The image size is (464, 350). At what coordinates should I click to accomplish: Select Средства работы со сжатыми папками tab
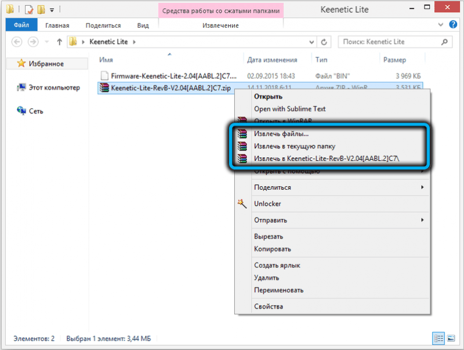tap(221, 11)
